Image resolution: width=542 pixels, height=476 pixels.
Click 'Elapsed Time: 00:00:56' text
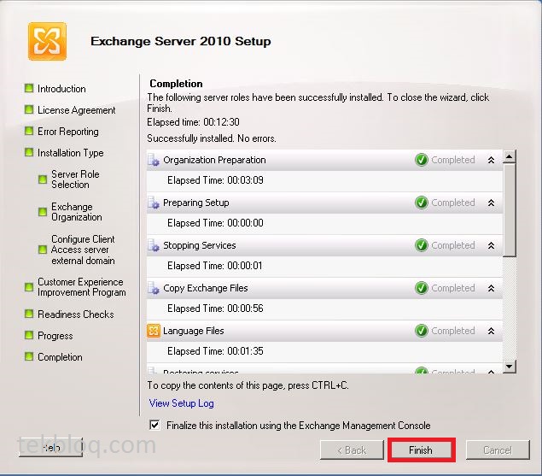[215, 309]
